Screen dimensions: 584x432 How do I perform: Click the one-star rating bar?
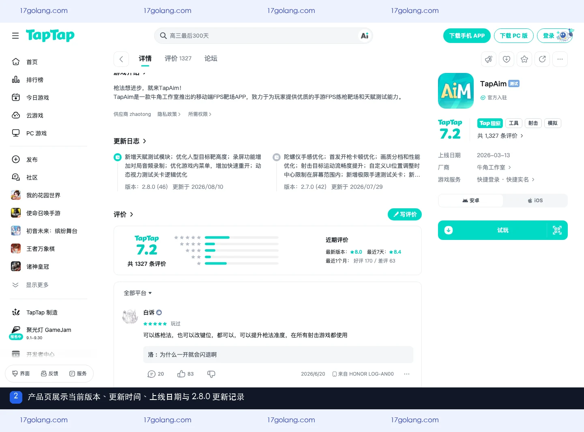point(242,263)
